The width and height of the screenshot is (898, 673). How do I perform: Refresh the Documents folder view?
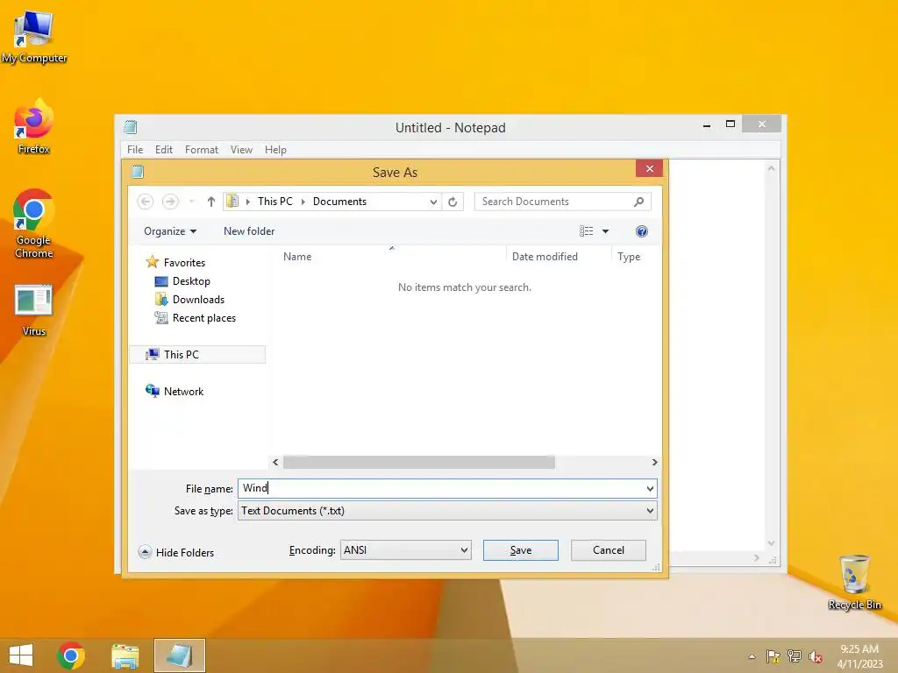tap(453, 202)
